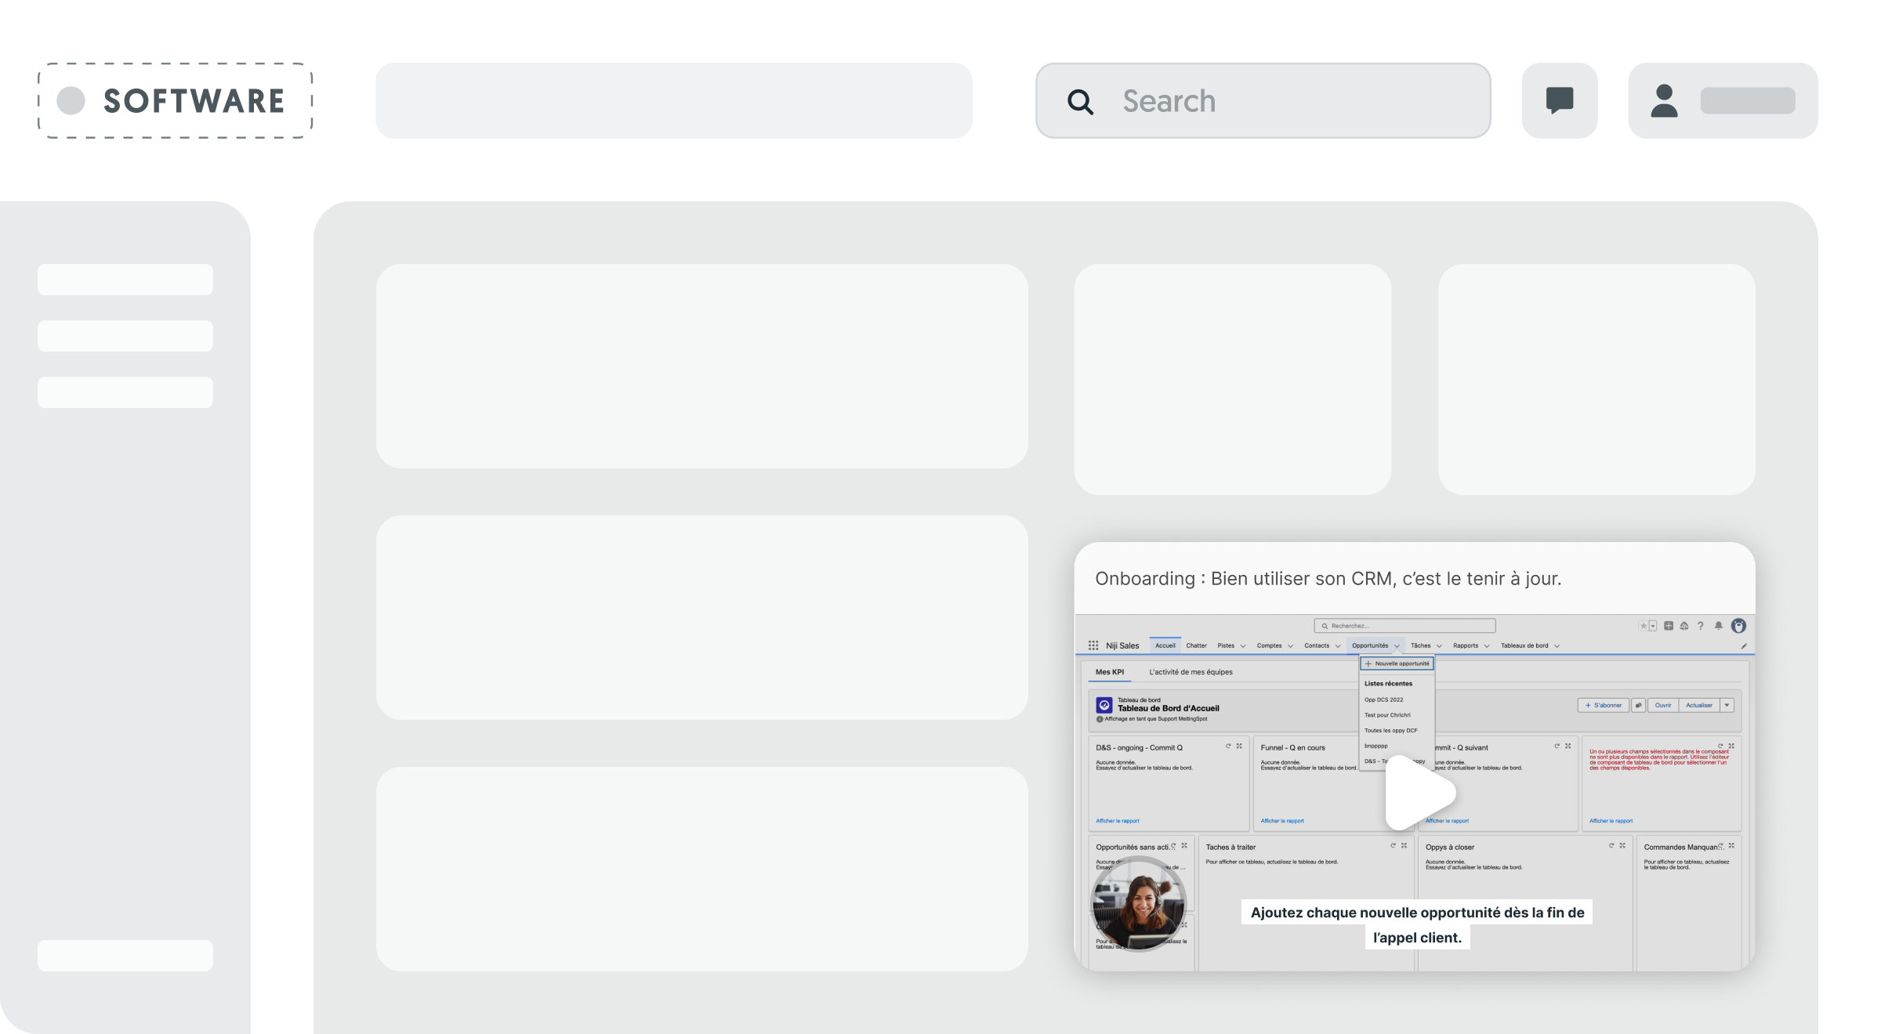Open the user profile icon

tap(1664, 101)
